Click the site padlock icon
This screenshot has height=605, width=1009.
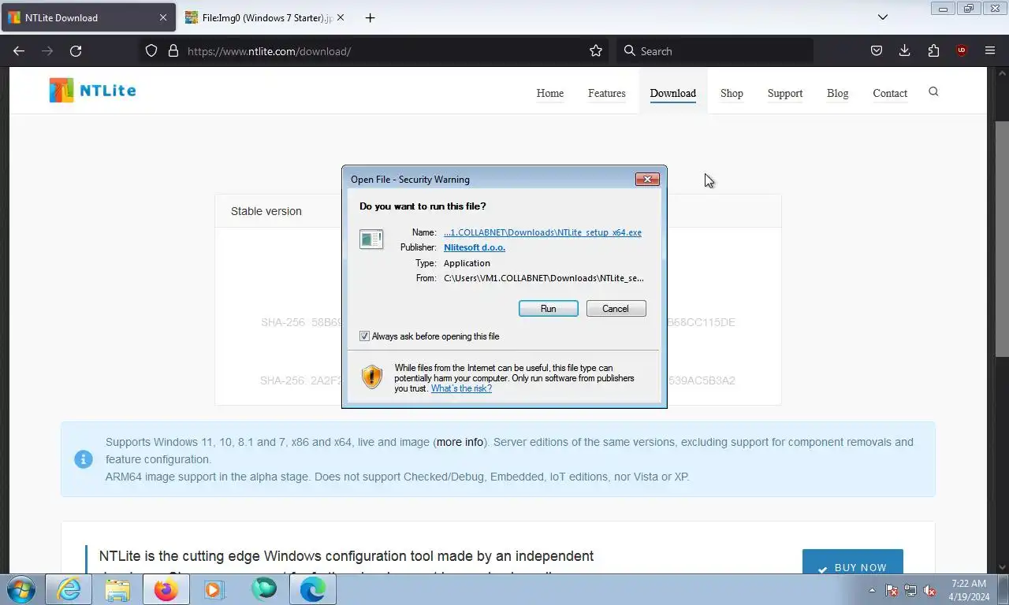pos(173,50)
